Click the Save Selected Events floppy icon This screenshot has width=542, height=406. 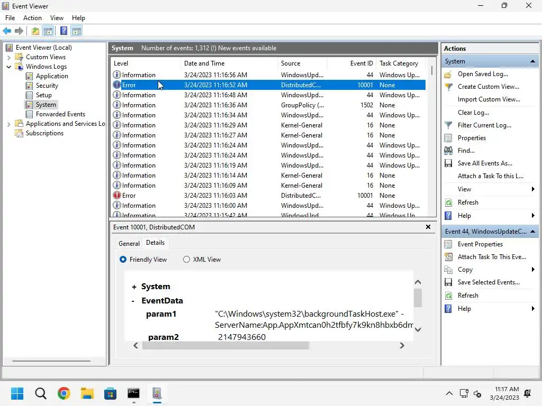448,282
